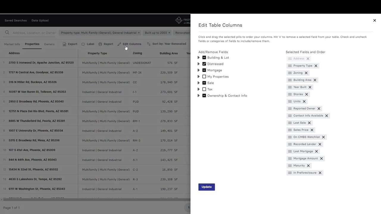Remove In Preforeclosure from columns
Viewport: 381px width, 214px height.
point(320,173)
